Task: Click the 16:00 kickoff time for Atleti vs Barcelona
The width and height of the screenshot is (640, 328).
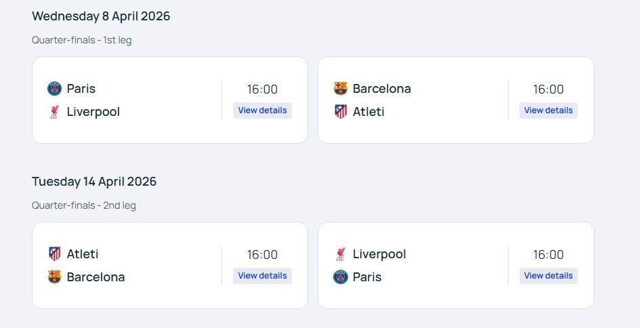Action: tap(263, 255)
